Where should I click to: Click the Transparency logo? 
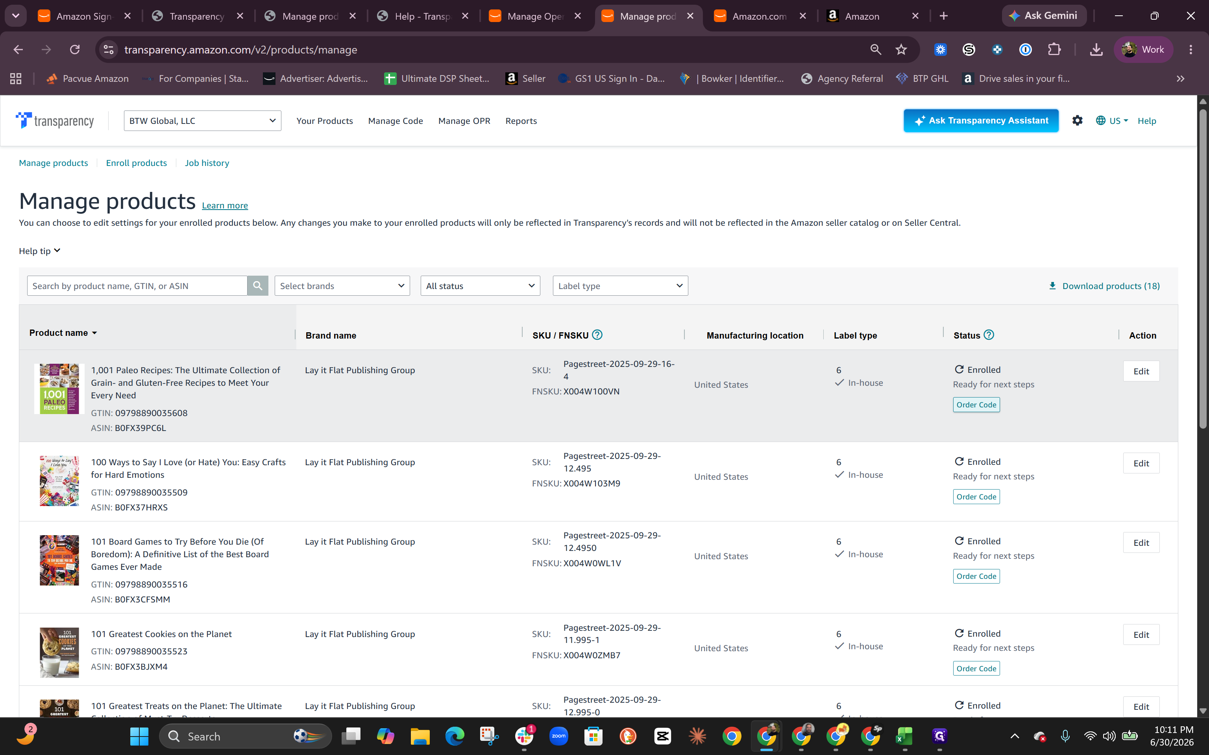54,120
